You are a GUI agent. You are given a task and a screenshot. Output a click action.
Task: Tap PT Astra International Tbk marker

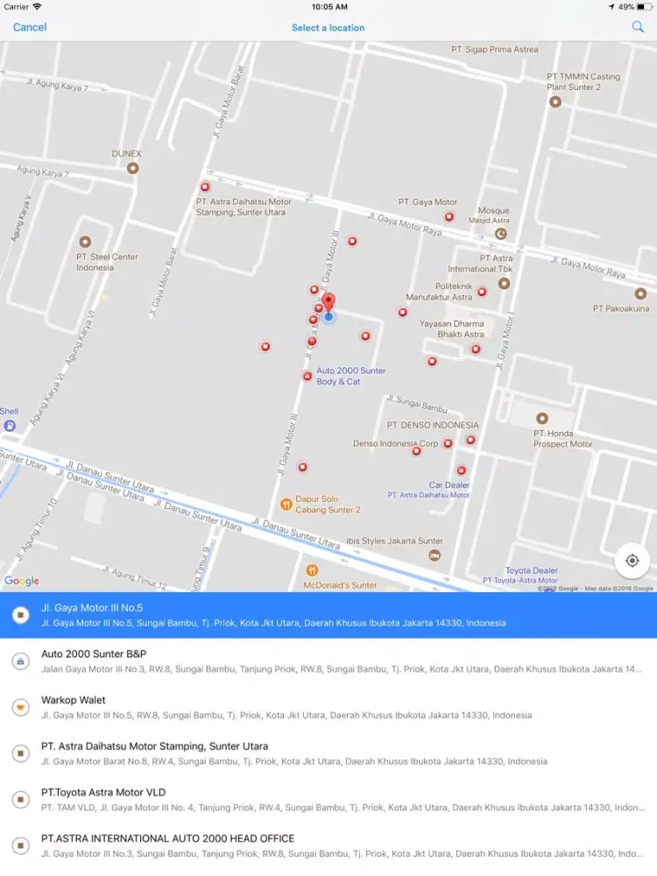(504, 283)
